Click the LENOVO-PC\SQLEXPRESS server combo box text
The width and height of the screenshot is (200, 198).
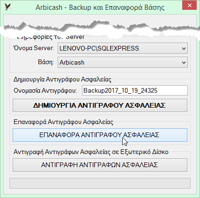point(99,48)
